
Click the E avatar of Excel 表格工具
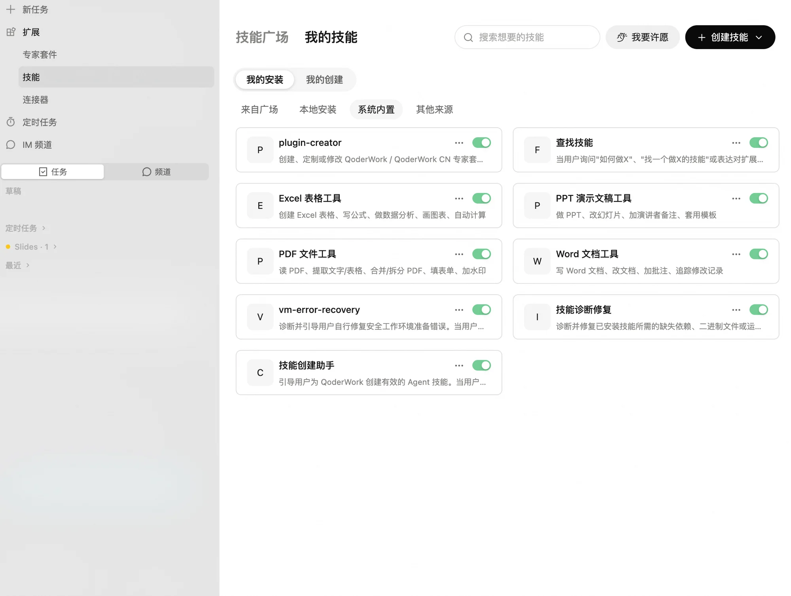pos(260,206)
